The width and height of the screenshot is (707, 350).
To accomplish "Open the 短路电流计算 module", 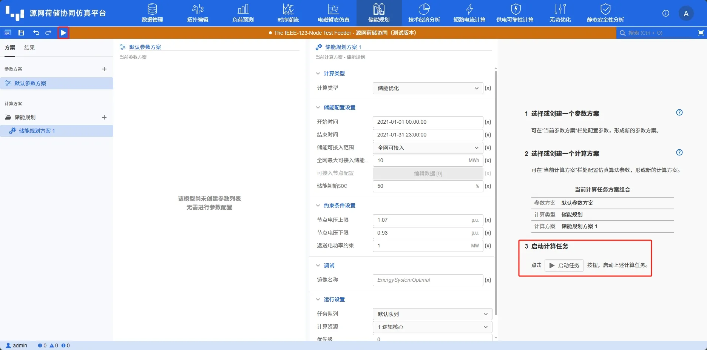I will 469,13.
